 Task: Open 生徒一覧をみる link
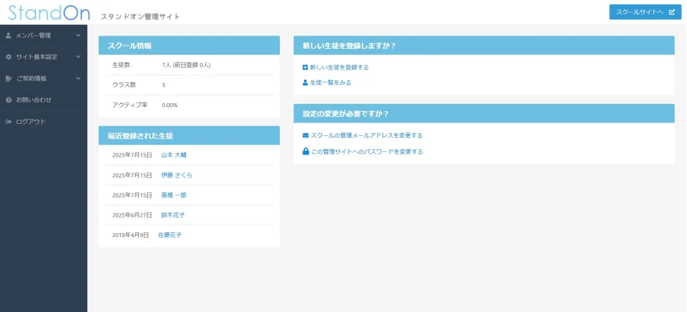(330, 82)
